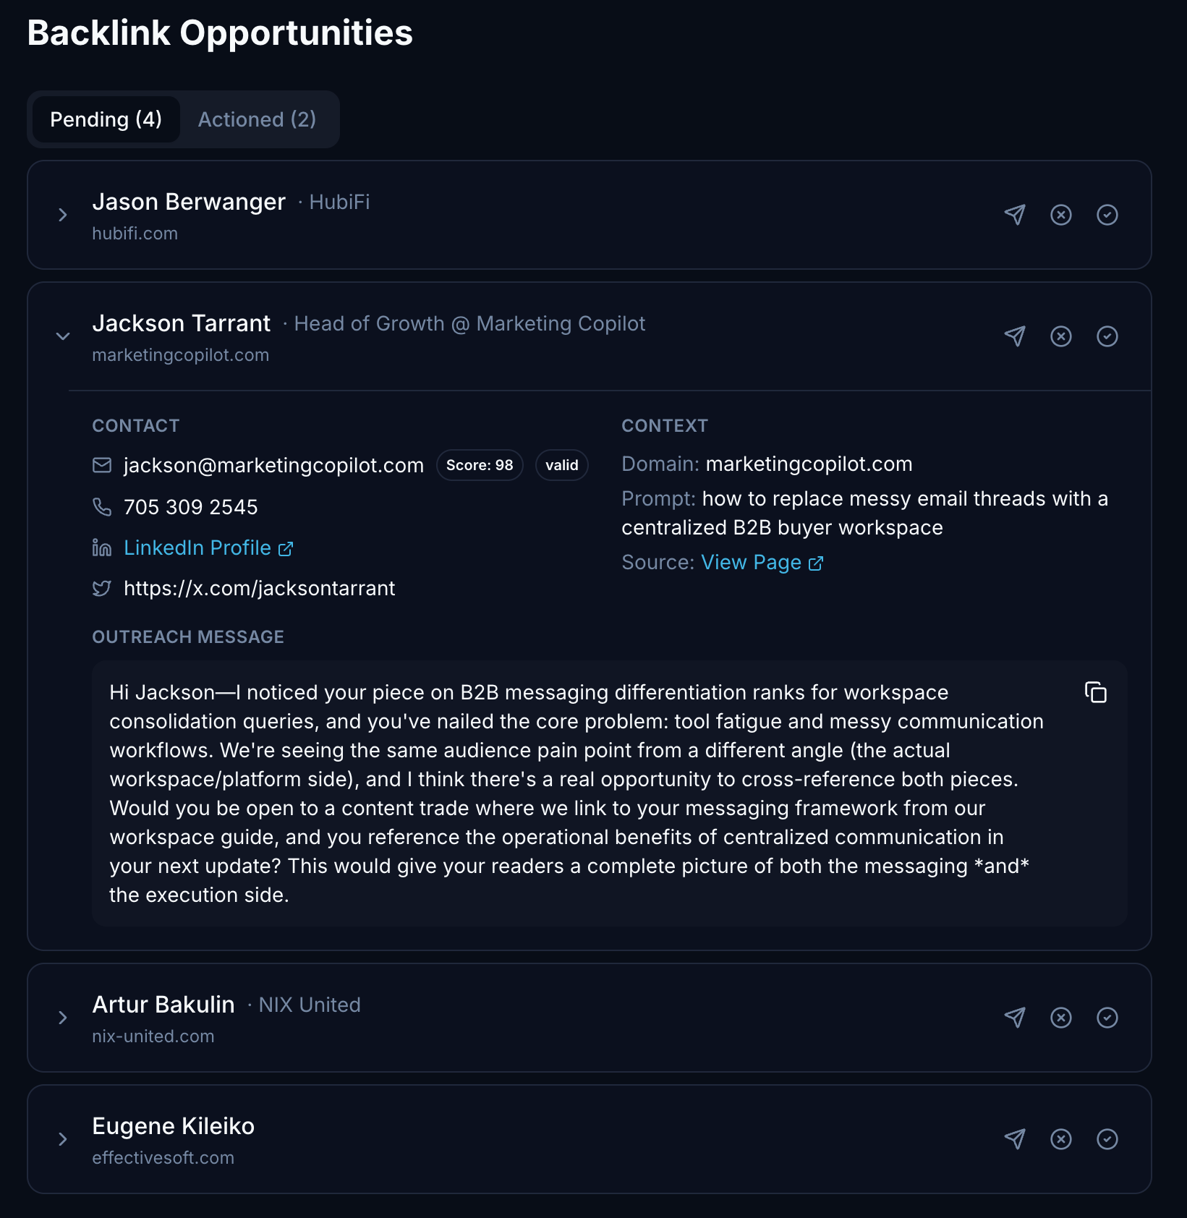Mark Jackson Tarrant as done
Viewport: 1187px width, 1218px height.
1107,336
